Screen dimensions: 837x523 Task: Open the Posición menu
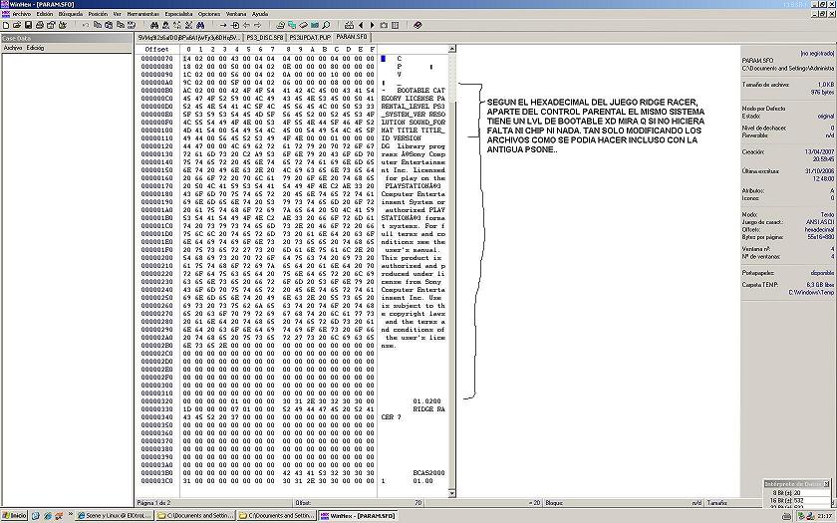tap(98, 13)
